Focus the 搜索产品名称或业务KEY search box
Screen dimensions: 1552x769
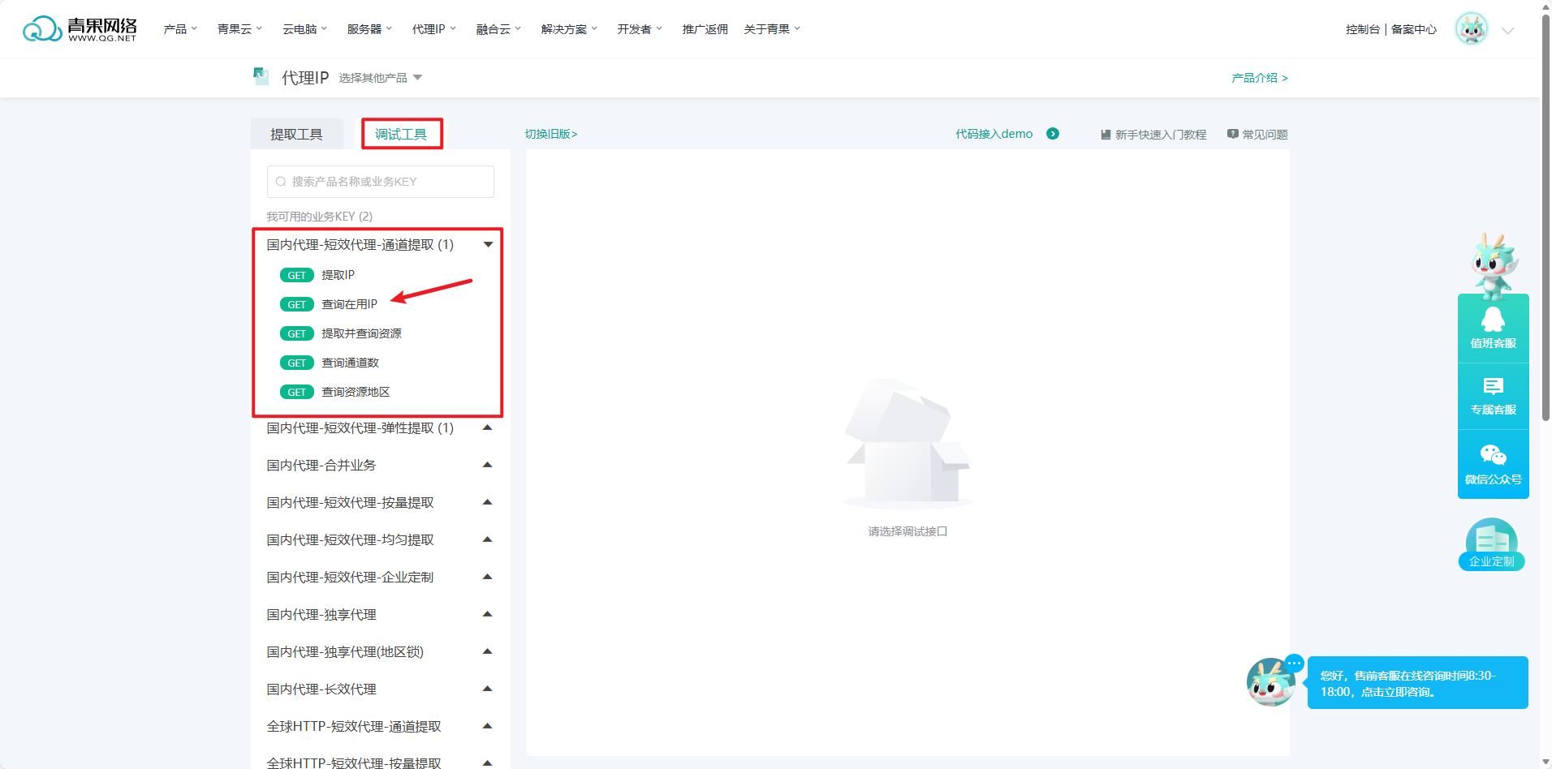click(381, 182)
